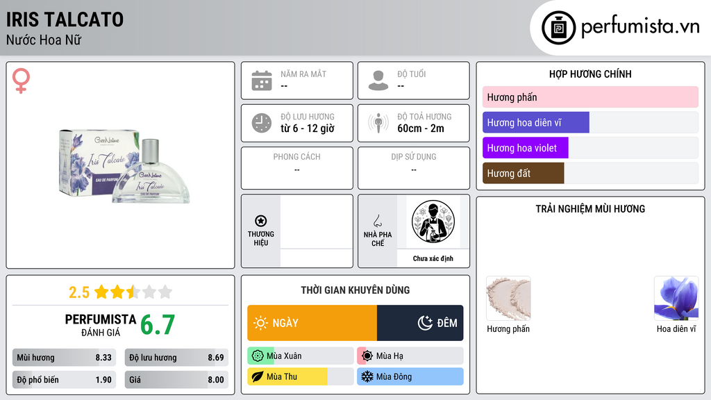The width and height of the screenshot is (711, 400).
Task: Click the 'Chưa xác định' perfumer label
Action: pyautogui.click(x=433, y=258)
